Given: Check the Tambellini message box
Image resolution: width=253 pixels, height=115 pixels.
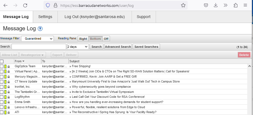Looking at the screenshot, I should [x=2, y=92].
